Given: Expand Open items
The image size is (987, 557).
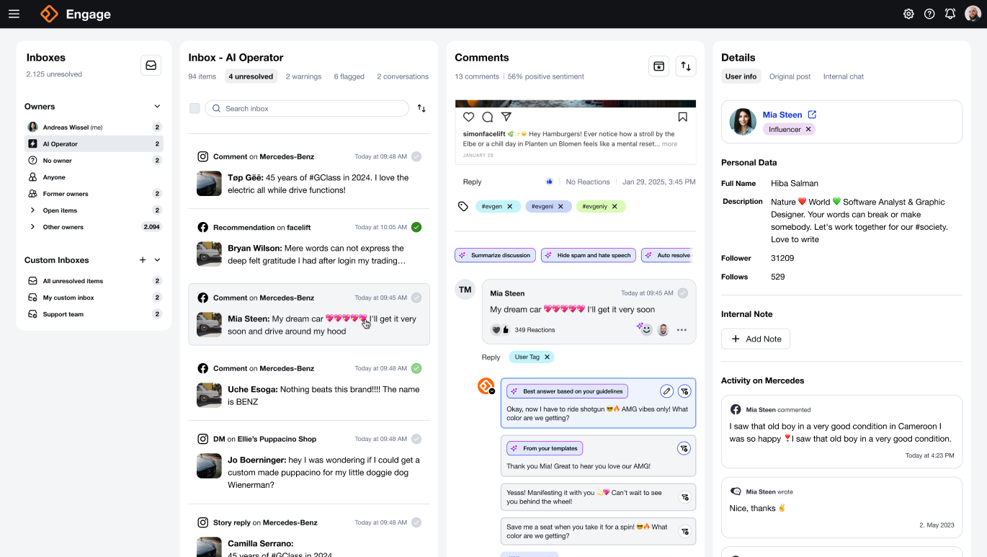Looking at the screenshot, I should pyautogui.click(x=32, y=210).
